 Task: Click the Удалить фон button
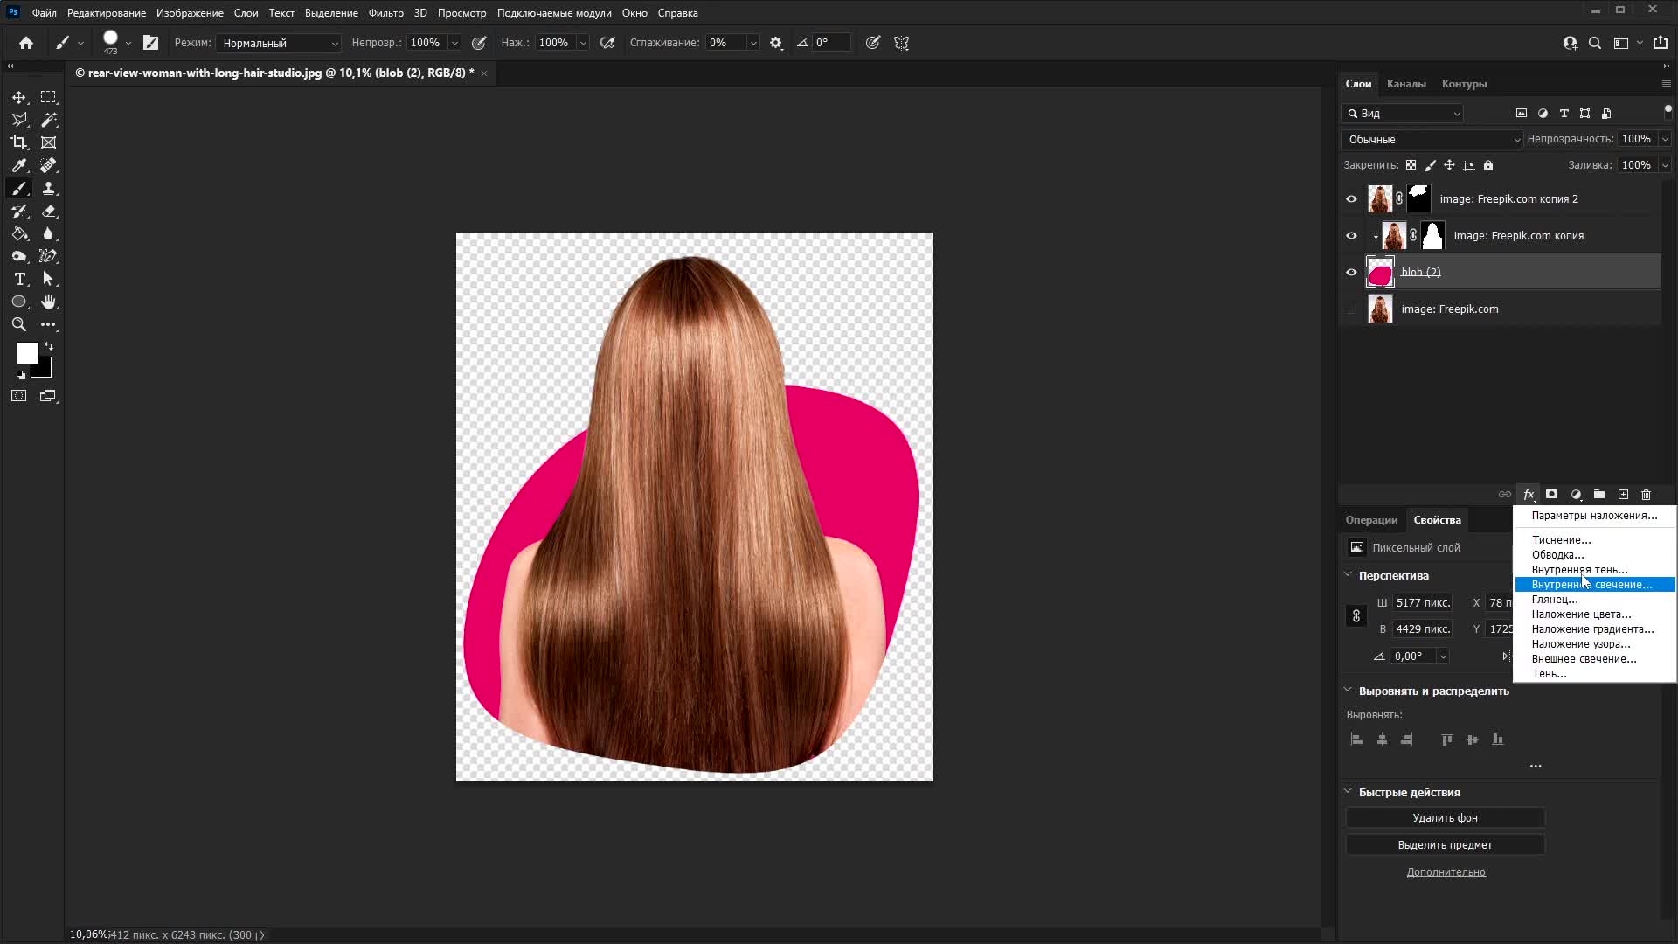[x=1445, y=818]
